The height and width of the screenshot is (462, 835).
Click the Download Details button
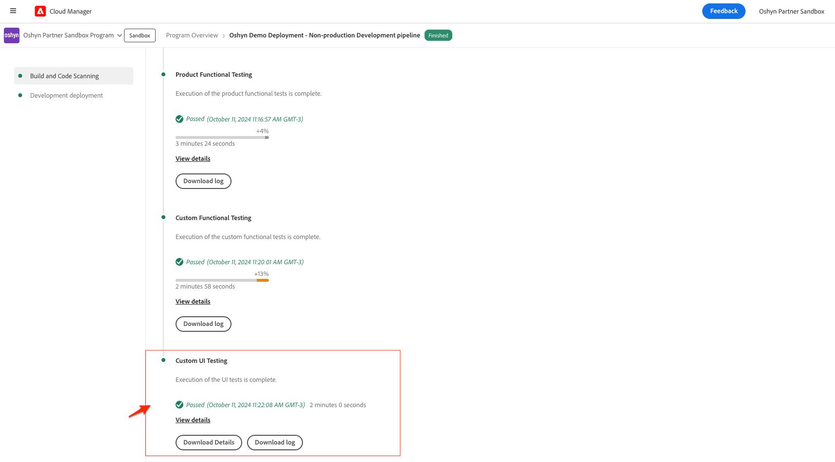[x=209, y=443]
